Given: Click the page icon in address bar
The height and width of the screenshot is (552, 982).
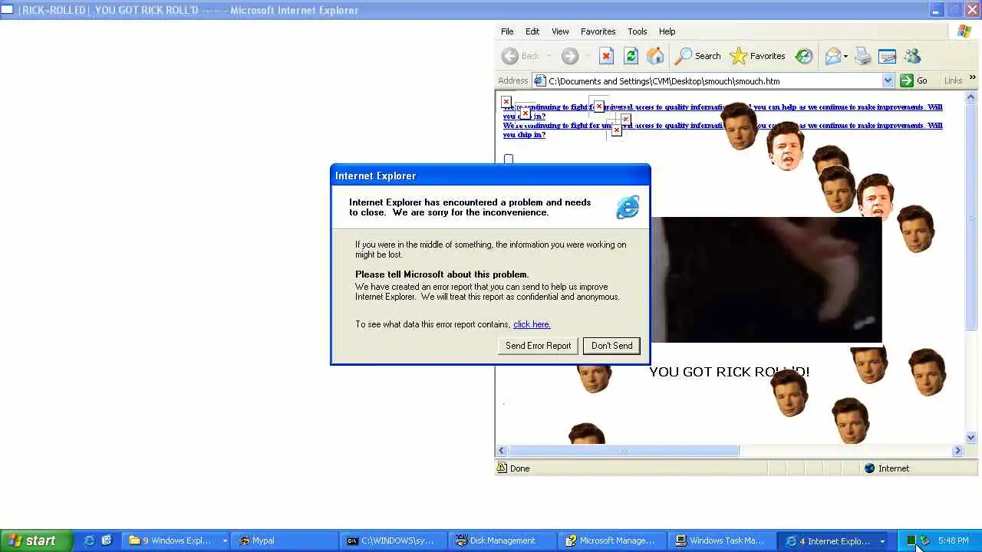Looking at the screenshot, I should [539, 80].
